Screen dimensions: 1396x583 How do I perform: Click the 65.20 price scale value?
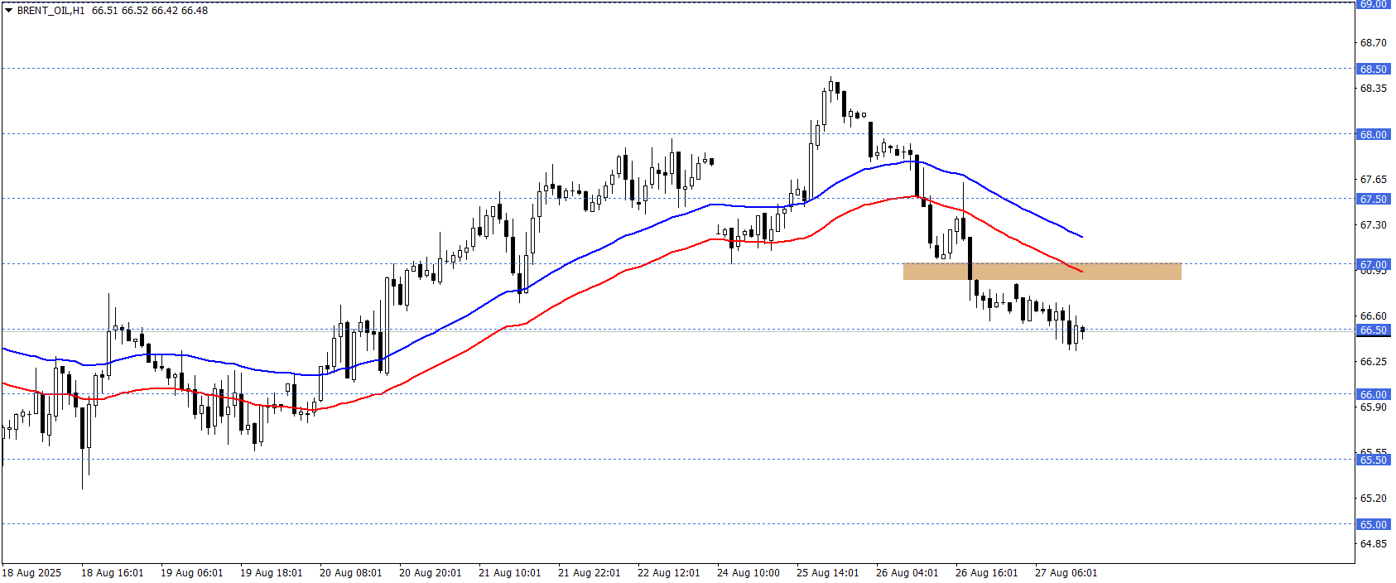pyautogui.click(x=1374, y=499)
